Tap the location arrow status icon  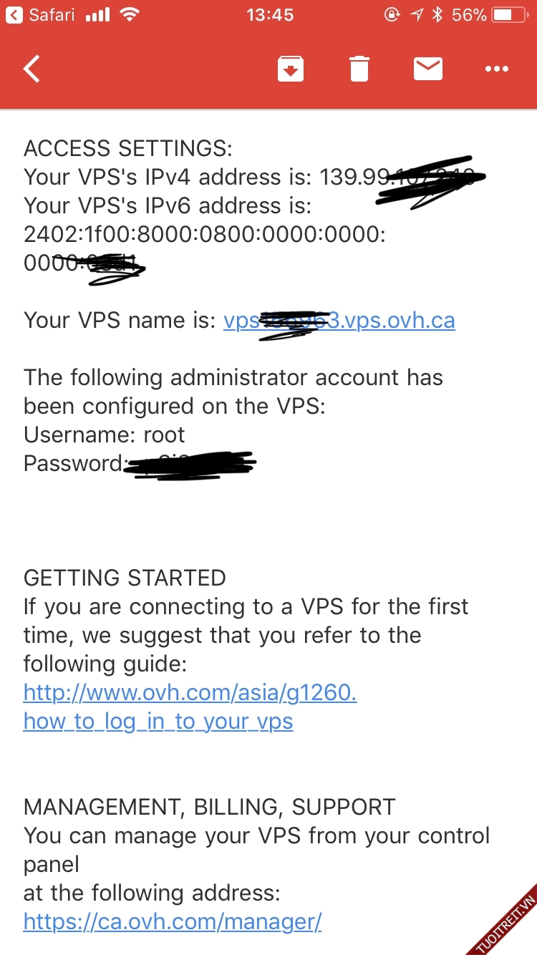click(x=417, y=15)
